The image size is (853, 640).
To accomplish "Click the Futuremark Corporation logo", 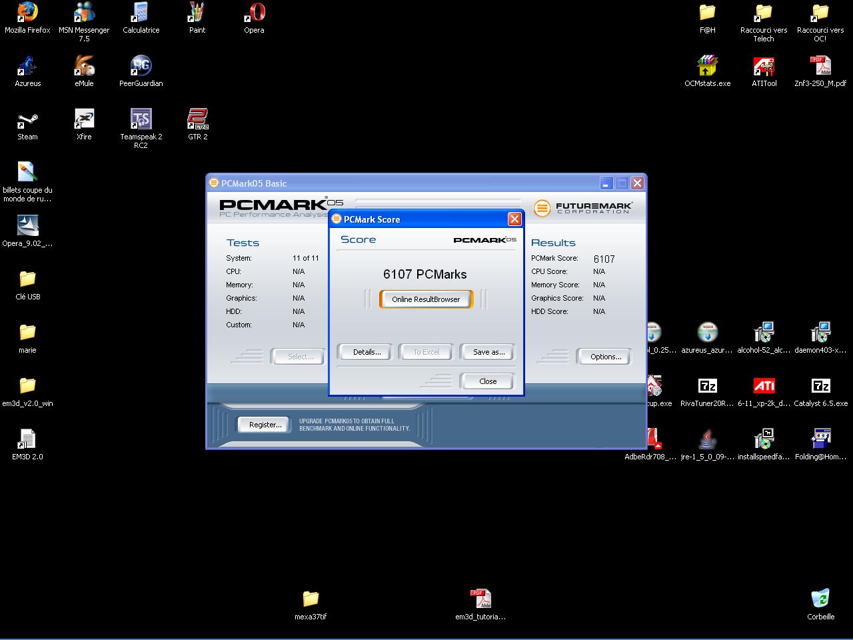I will pos(583,208).
